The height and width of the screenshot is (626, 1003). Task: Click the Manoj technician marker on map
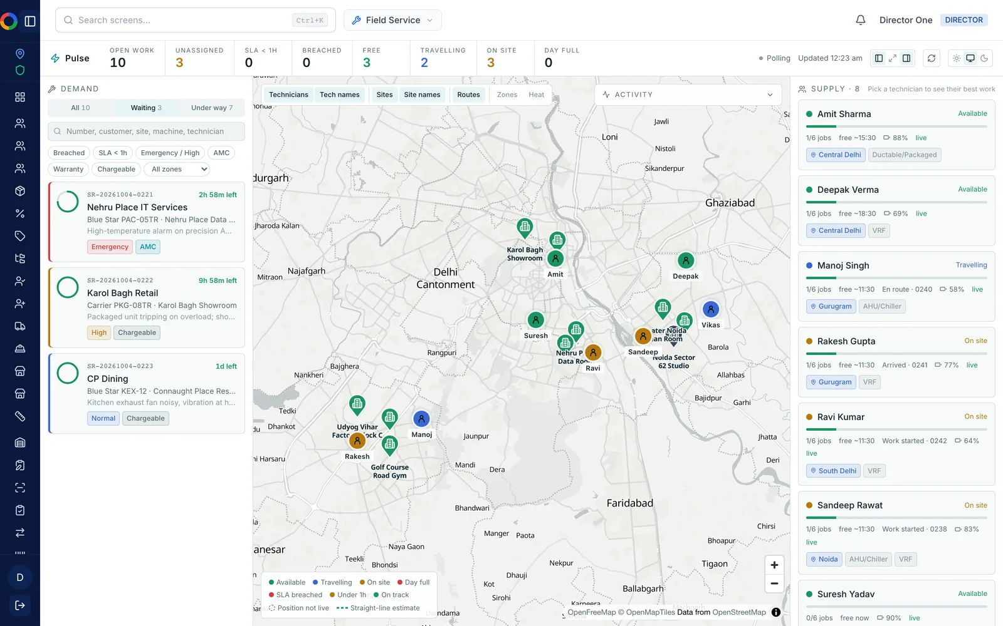point(421,419)
